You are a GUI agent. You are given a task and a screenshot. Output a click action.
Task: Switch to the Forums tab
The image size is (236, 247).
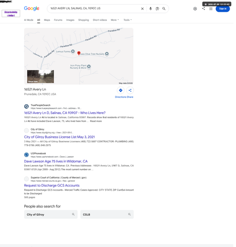click(58, 20)
